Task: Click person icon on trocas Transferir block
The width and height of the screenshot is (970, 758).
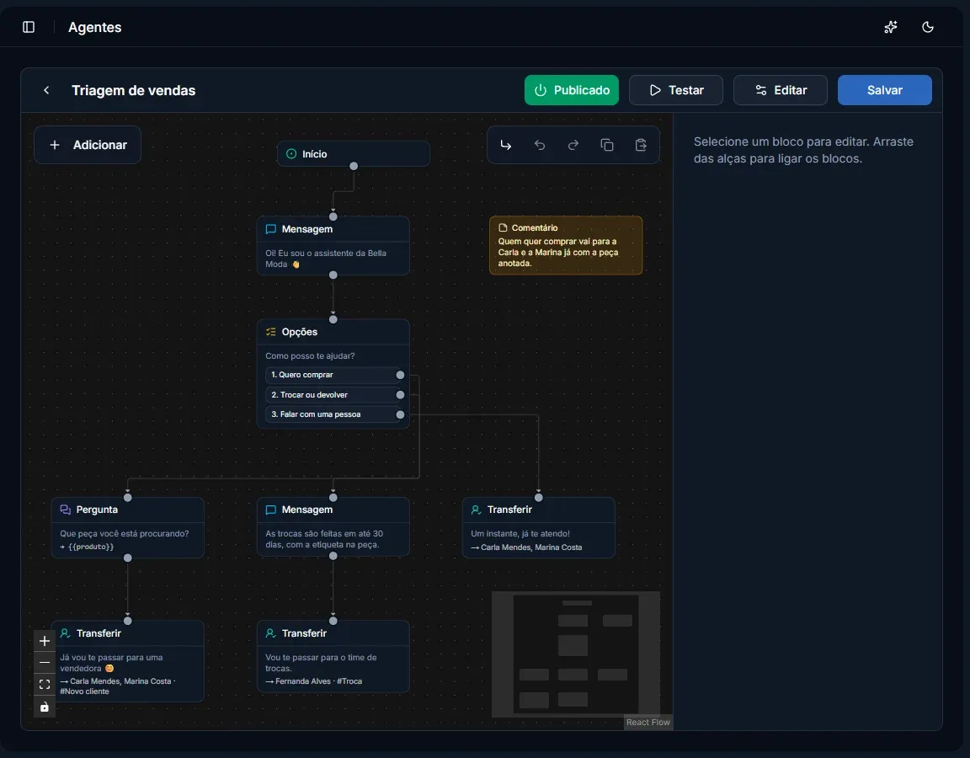Action: click(x=271, y=633)
